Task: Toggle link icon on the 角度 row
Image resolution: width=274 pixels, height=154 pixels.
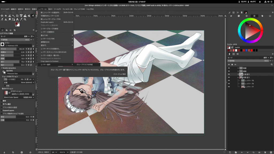Action: point(33,55)
